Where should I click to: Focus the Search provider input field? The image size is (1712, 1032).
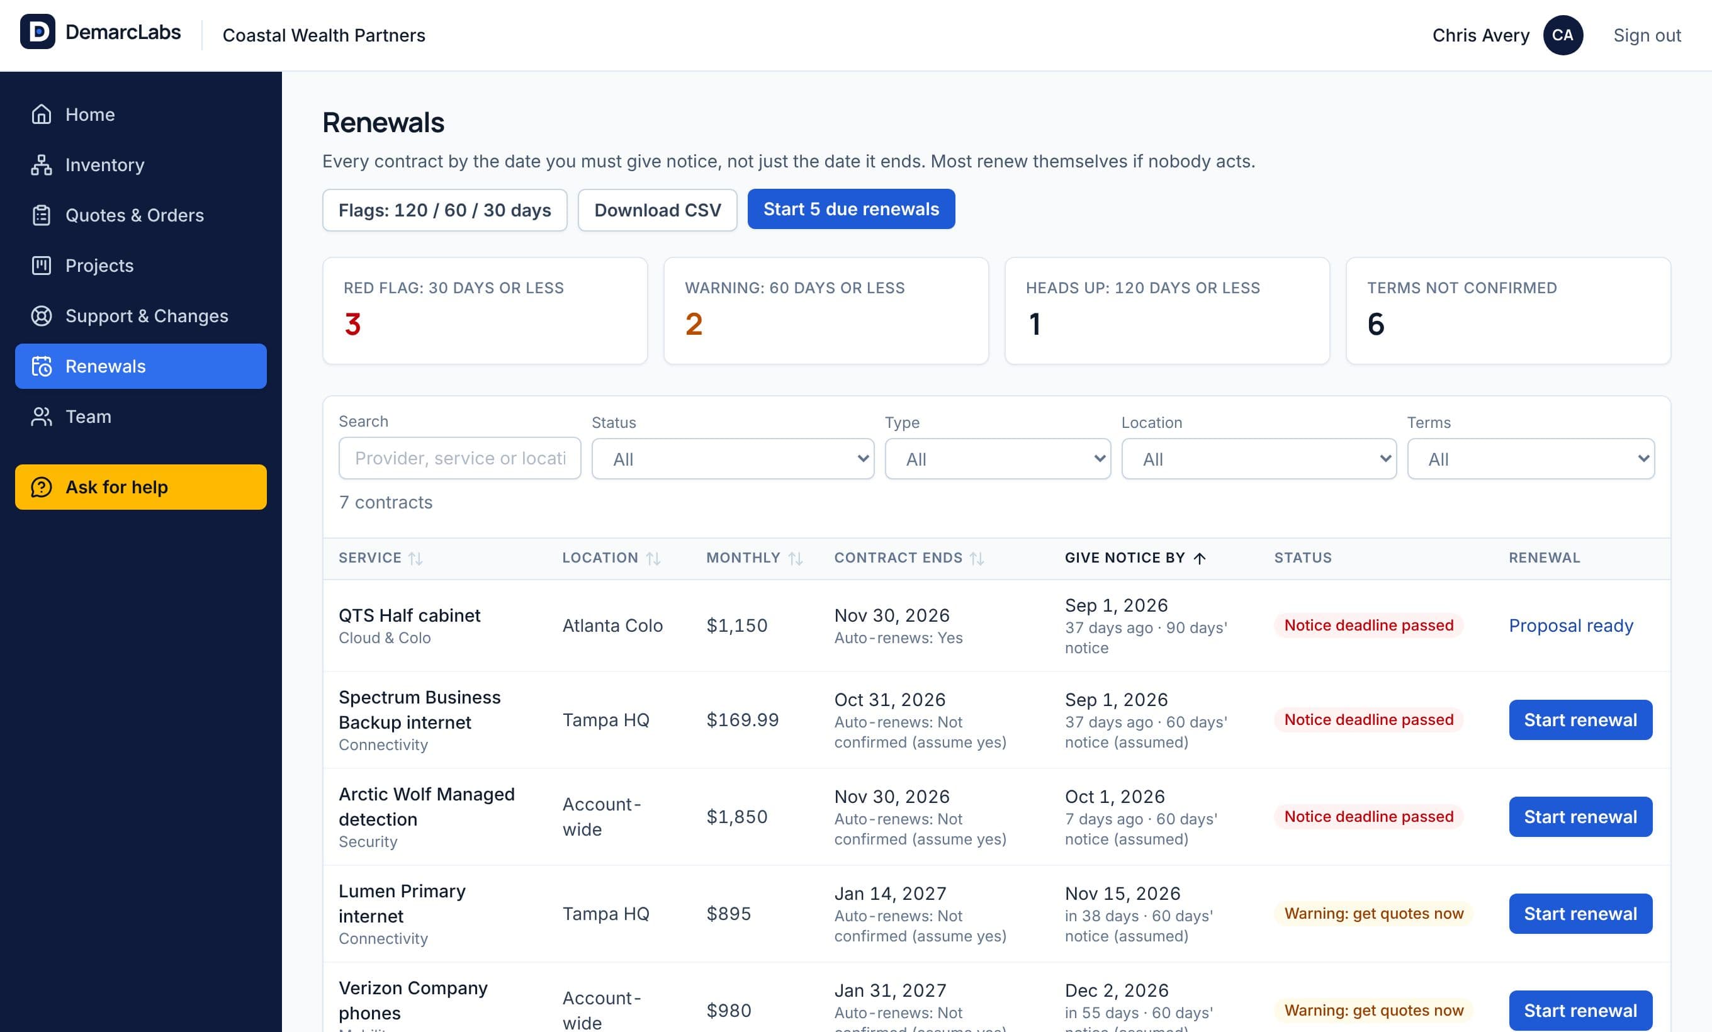click(460, 458)
